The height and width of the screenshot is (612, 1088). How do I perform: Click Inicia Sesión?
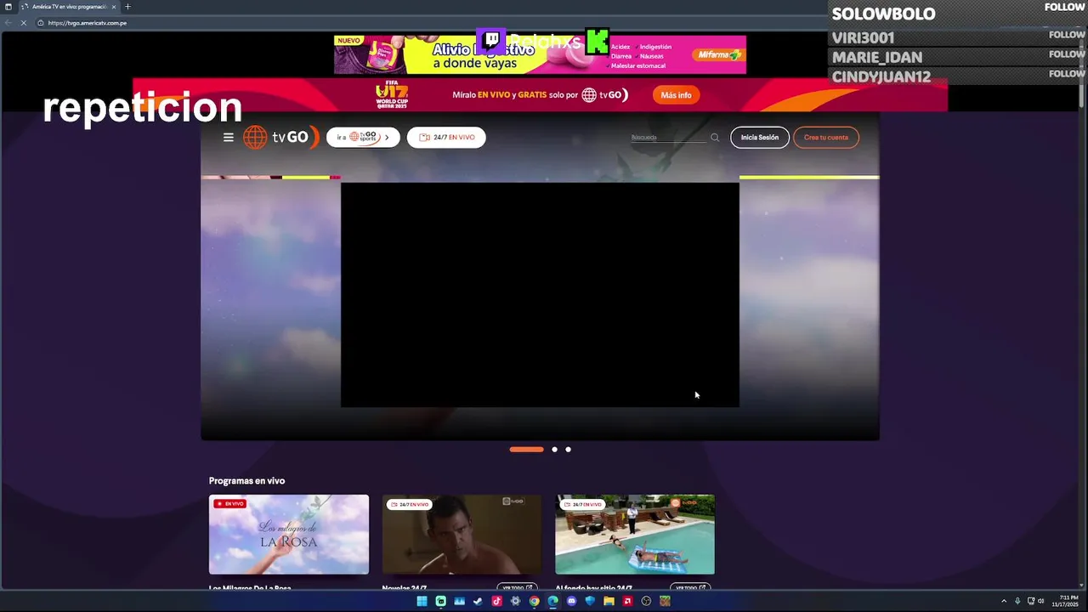[759, 137]
